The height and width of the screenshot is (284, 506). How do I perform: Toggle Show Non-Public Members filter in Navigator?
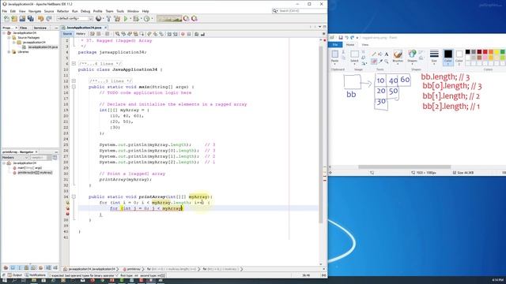point(27,267)
